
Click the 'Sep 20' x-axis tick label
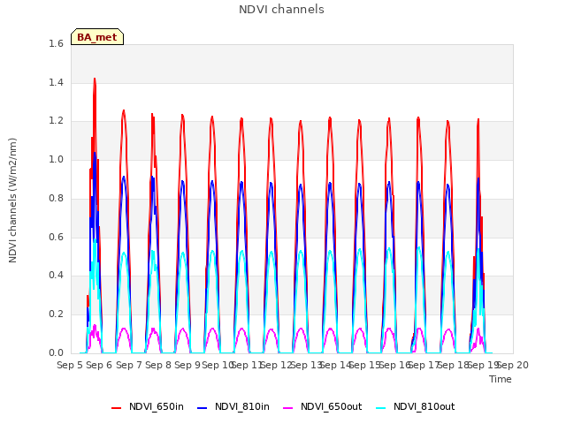tap(513, 365)
